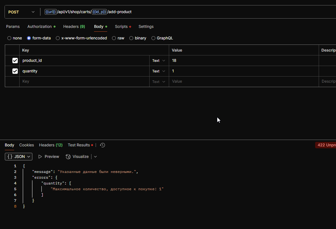Select the form-data radio button

pos(29,38)
